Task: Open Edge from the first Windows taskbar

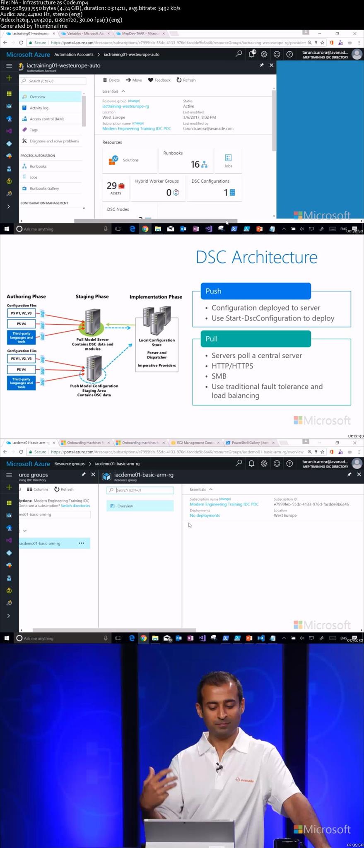Action: pos(133,229)
